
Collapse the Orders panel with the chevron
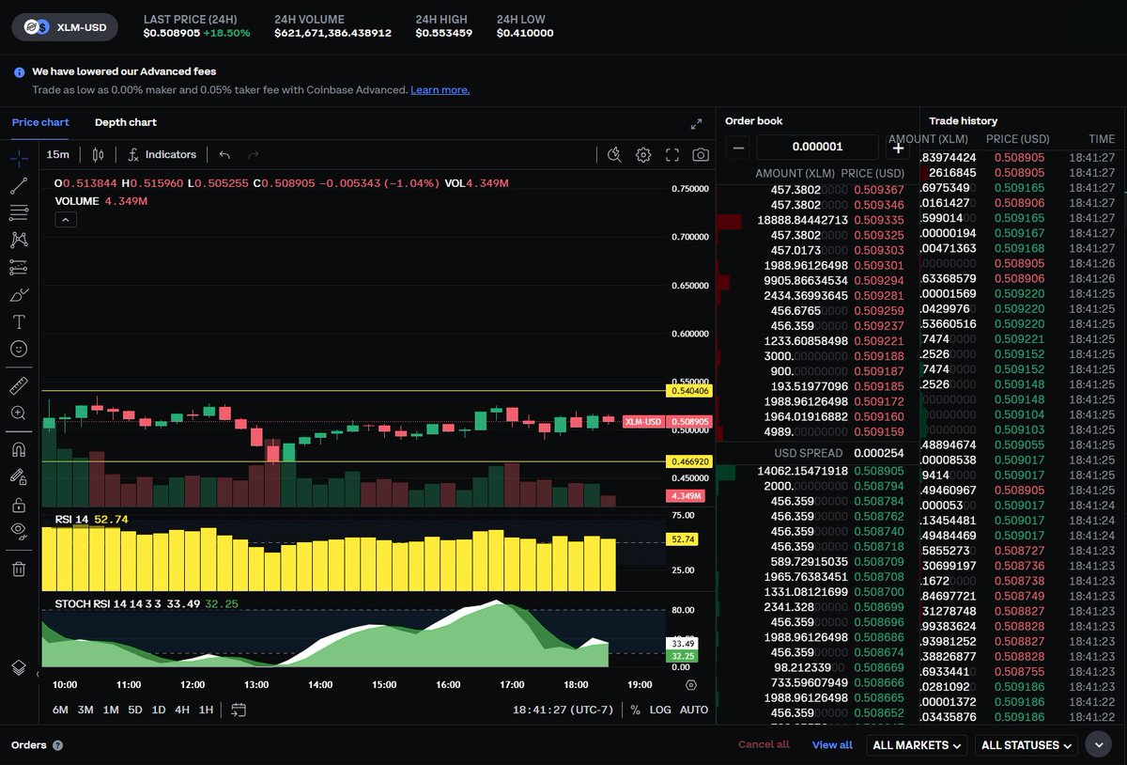tap(1098, 743)
